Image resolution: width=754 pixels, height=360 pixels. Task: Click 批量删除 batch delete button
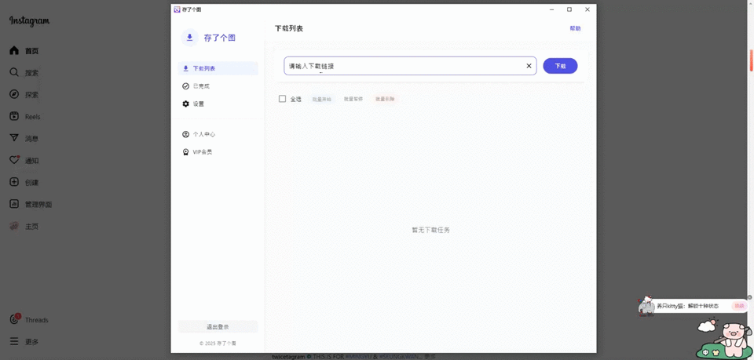pyautogui.click(x=385, y=100)
